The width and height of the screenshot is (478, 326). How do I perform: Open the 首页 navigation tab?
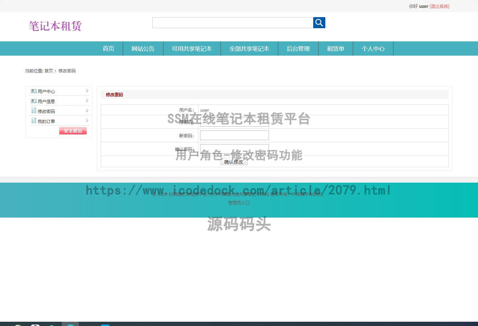click(108, 49)
